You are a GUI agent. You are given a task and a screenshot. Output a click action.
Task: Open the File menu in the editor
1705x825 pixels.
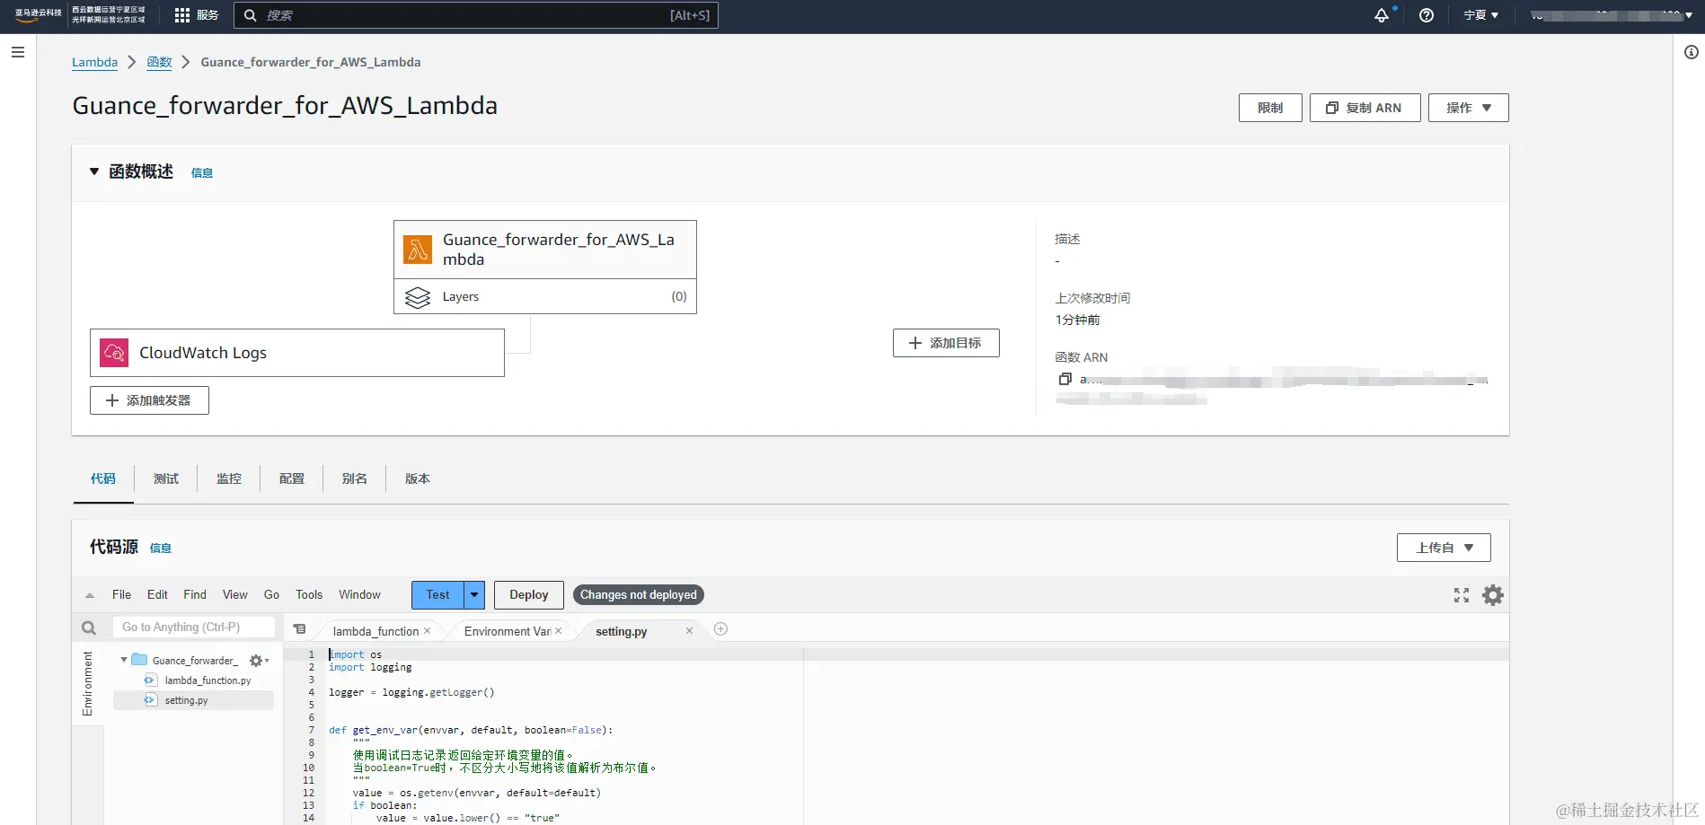click(x=121, y=595)
